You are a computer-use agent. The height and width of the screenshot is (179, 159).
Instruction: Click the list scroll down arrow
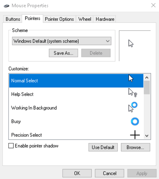pos(147,136)
